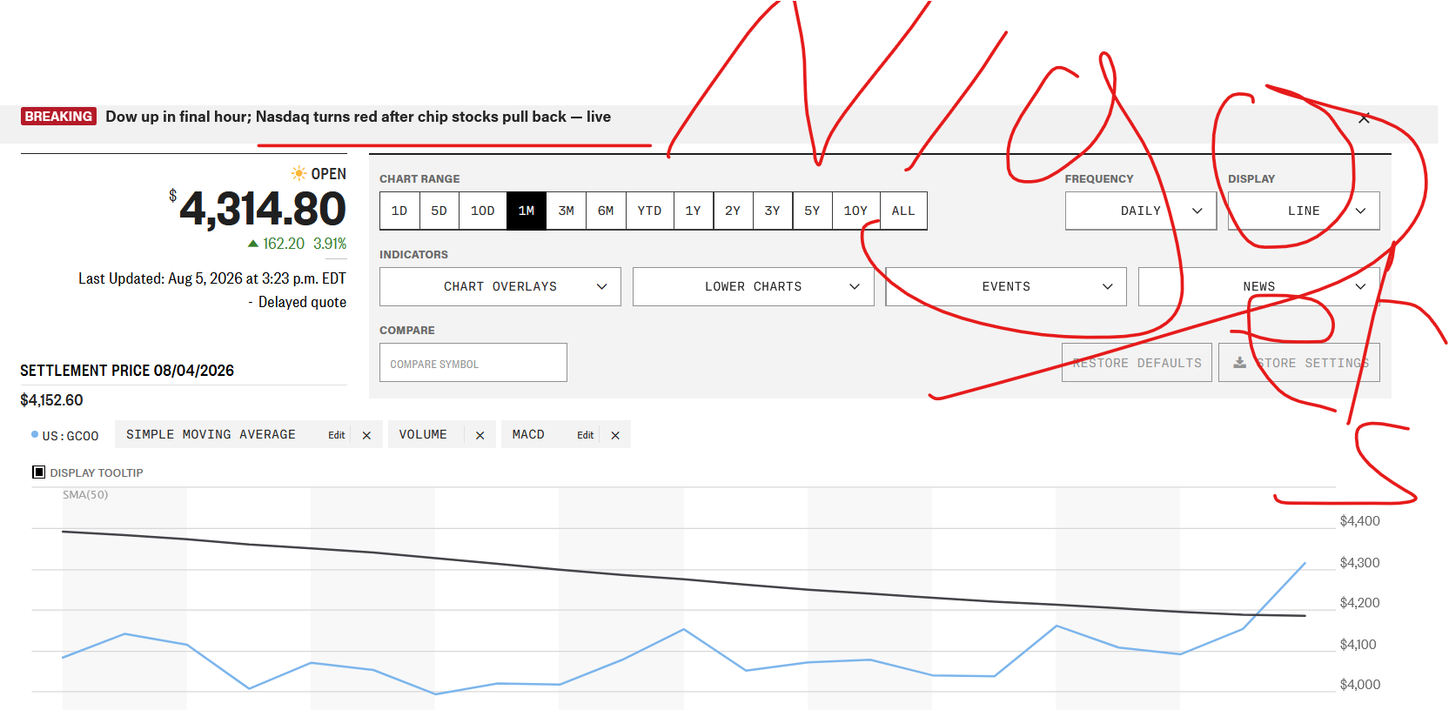
Task: Set chart range to 2Y
Action: coord(733,211)
